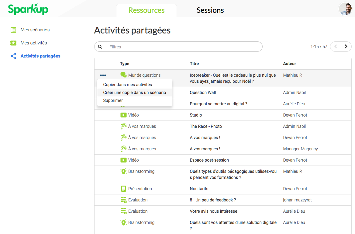Click author 'Manager Magency'
This screenshot has width=355, height=234.
[x=300, y=149]
